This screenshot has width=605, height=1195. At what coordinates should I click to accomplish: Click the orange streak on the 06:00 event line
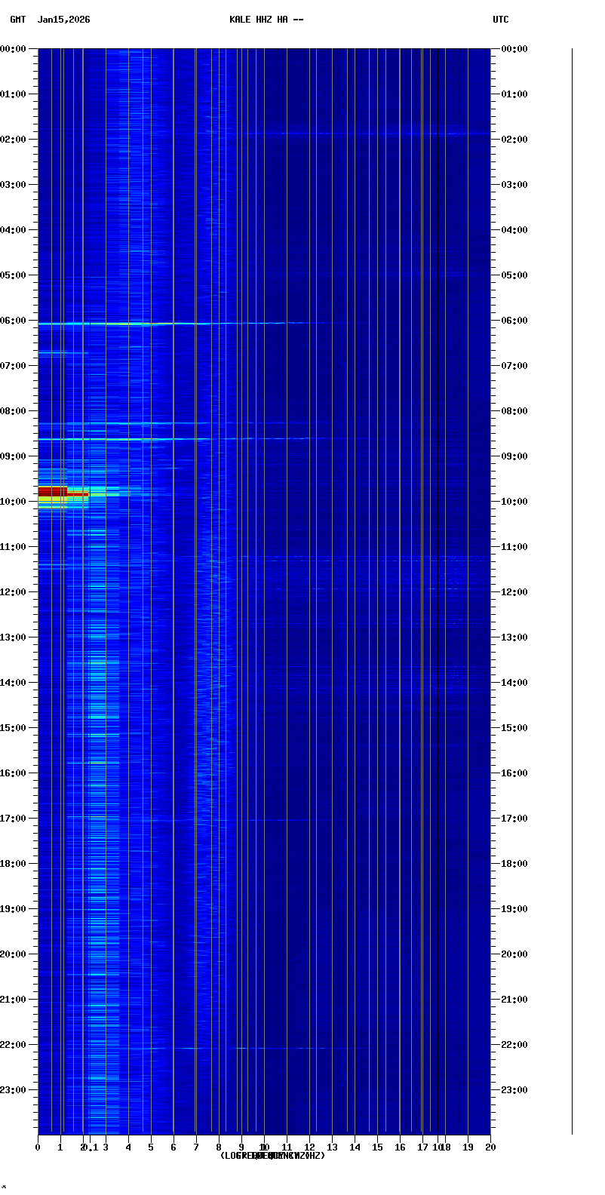pos(158,324)
